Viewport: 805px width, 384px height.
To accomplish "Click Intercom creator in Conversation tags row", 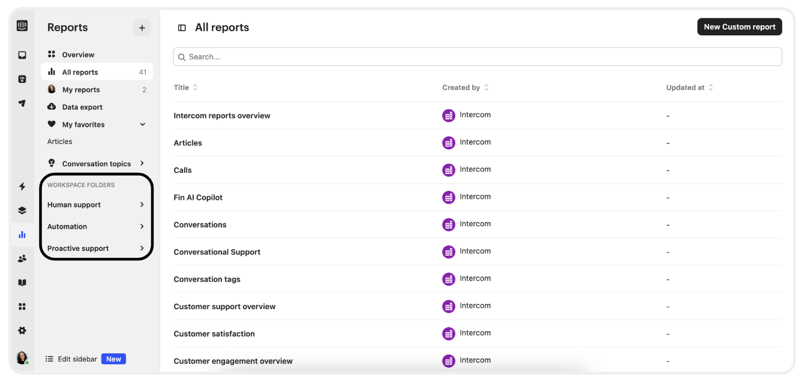I will tap(467, 279).
